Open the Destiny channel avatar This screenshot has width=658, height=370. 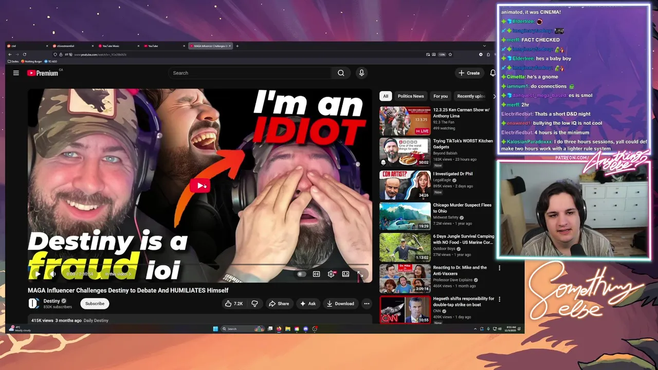pyautogui.click(x=33, y=304)
